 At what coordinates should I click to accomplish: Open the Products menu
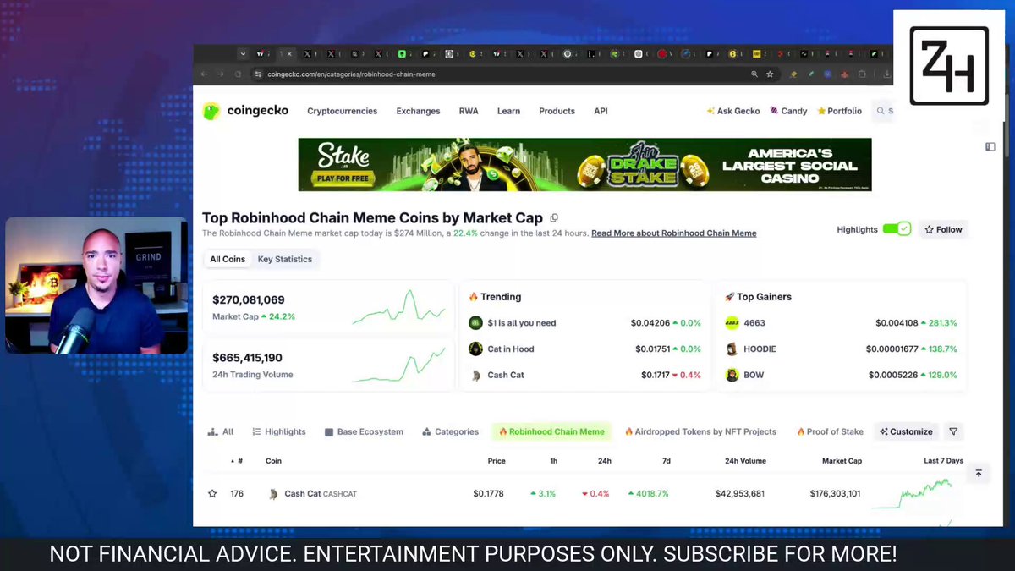tap(557, 111)
